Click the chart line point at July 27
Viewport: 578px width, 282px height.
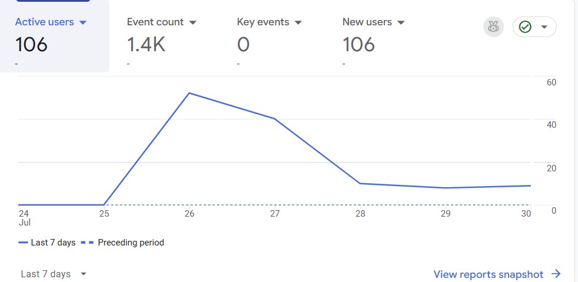point(274,119)
